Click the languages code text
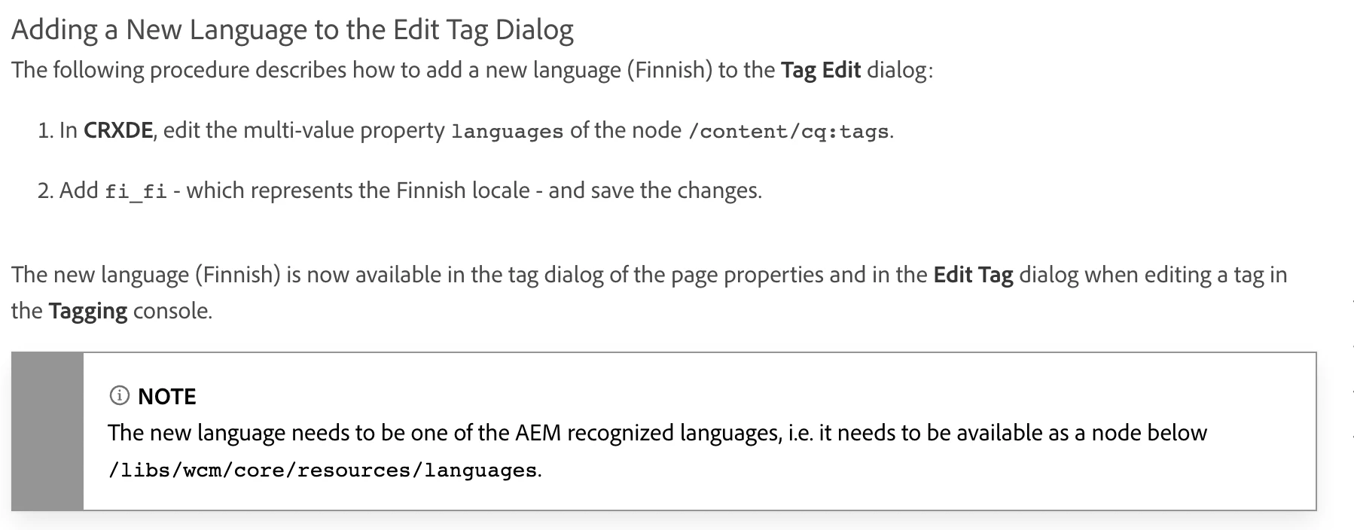The width and height of the screenshot is (1354, 530). (x=507, y=132)
